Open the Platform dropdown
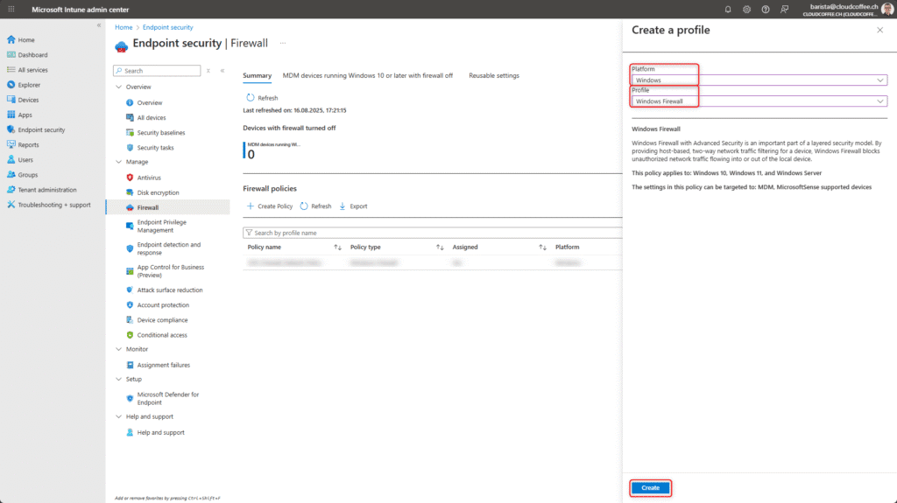 pyautogui.click(x=759, y=80)
